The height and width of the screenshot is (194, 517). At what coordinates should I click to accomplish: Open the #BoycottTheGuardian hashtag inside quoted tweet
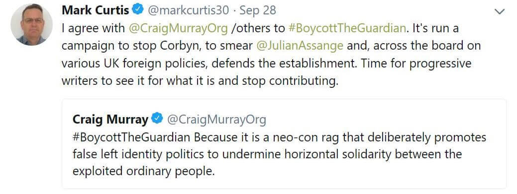(x=131, y=137)
